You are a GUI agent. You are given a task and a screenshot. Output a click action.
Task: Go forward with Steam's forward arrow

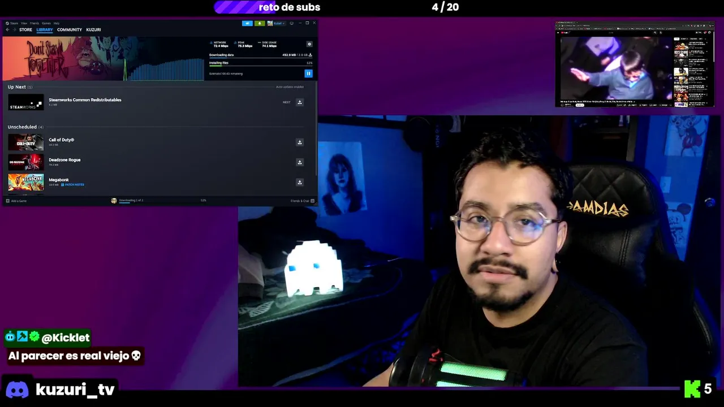pyautogui.click(x=14, y=29)
